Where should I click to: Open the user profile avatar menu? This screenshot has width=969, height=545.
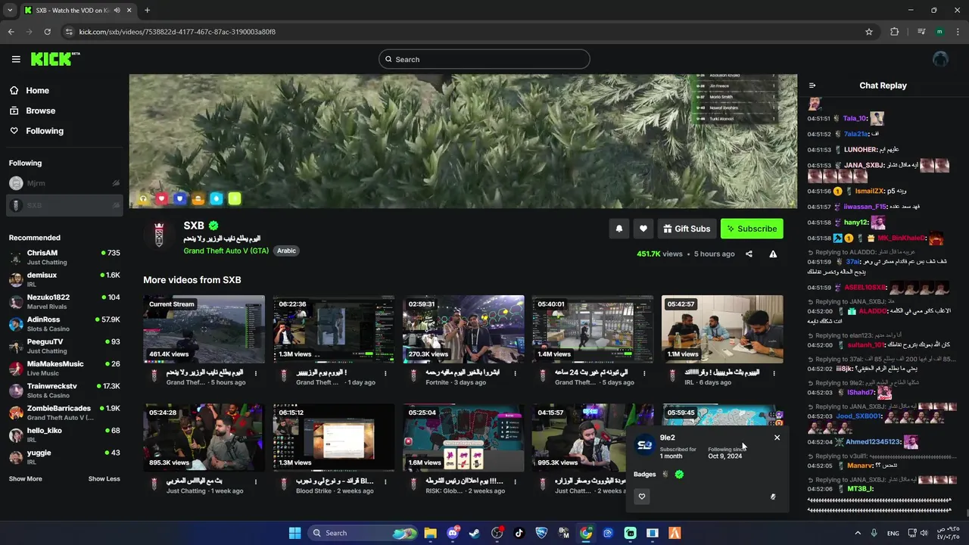940,59
